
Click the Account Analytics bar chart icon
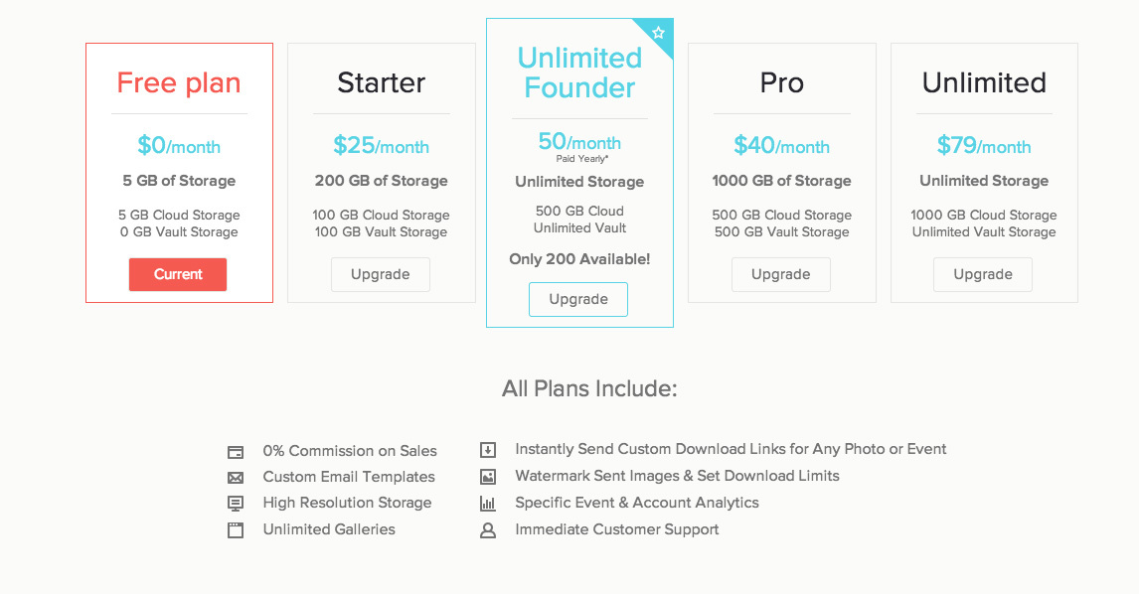pos(488,504)
